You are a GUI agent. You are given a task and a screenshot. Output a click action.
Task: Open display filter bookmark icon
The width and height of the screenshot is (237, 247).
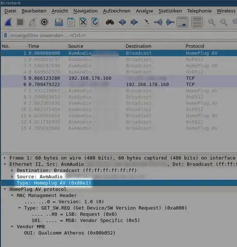point(6,35)
